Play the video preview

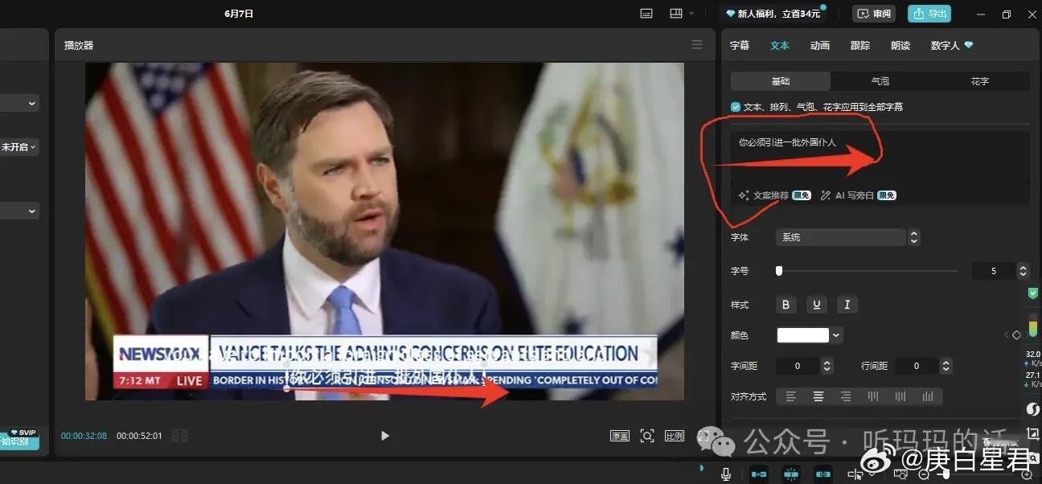pos(384,436)
